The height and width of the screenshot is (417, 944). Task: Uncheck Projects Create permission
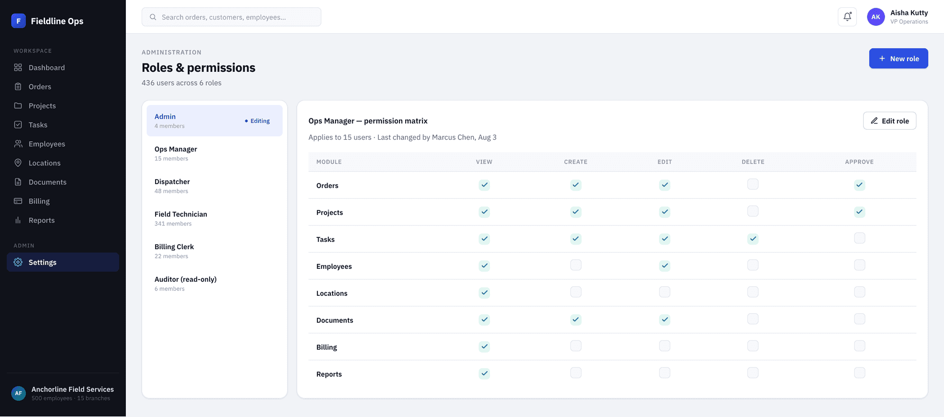[576, 212]
